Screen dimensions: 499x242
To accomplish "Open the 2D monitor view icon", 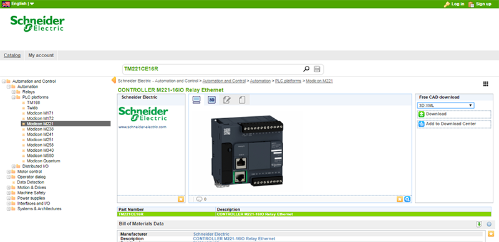I will coord(196,100).
